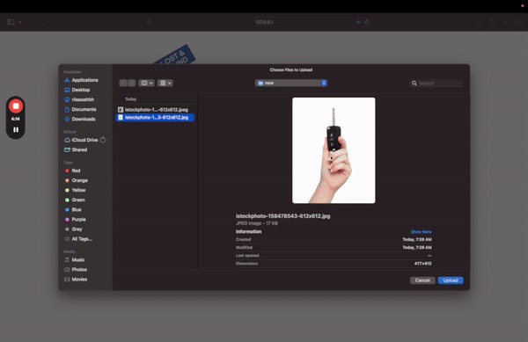This screenshot has height=342, width=528.
Task: Filter by the Blue tag
Action: point(73,209)
